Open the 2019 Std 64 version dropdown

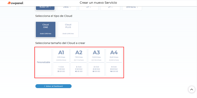132,8
